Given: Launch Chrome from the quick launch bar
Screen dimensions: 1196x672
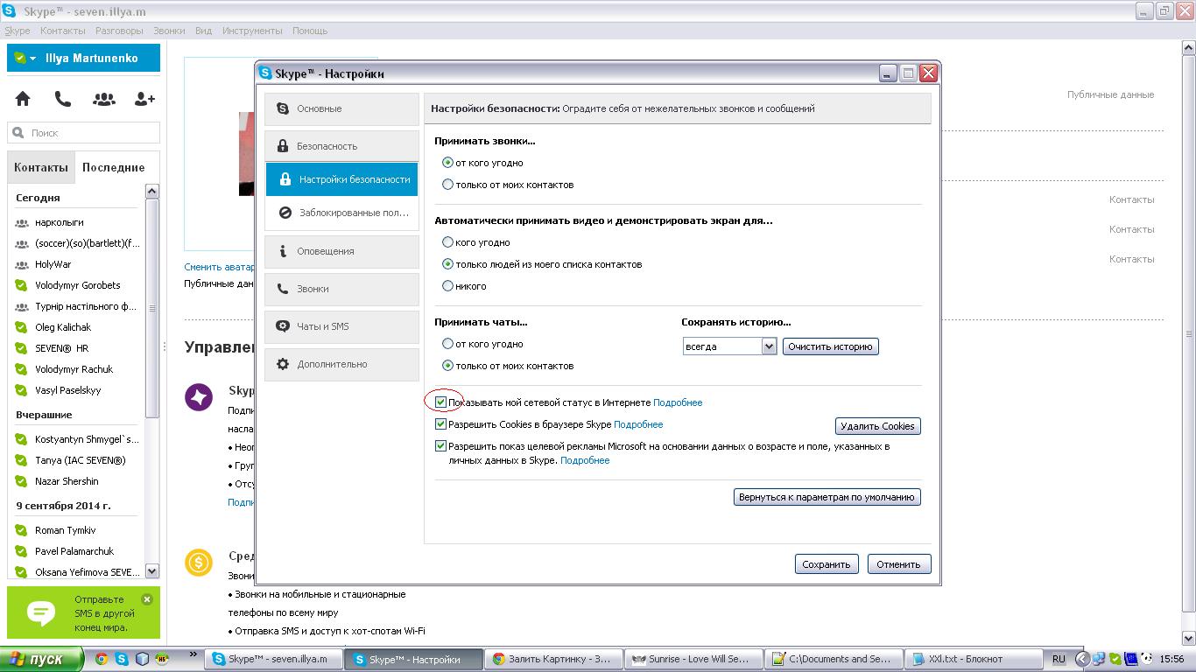Looking at the screenshot, I should click(x=102, y=659).
